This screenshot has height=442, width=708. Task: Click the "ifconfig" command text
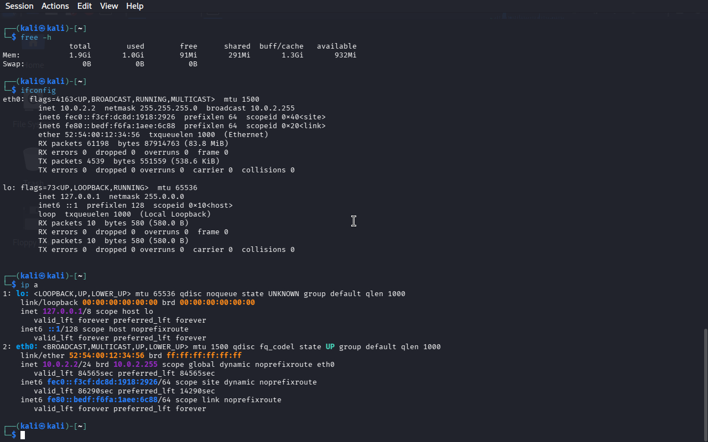pyautogui.click(x=38, y=91)
